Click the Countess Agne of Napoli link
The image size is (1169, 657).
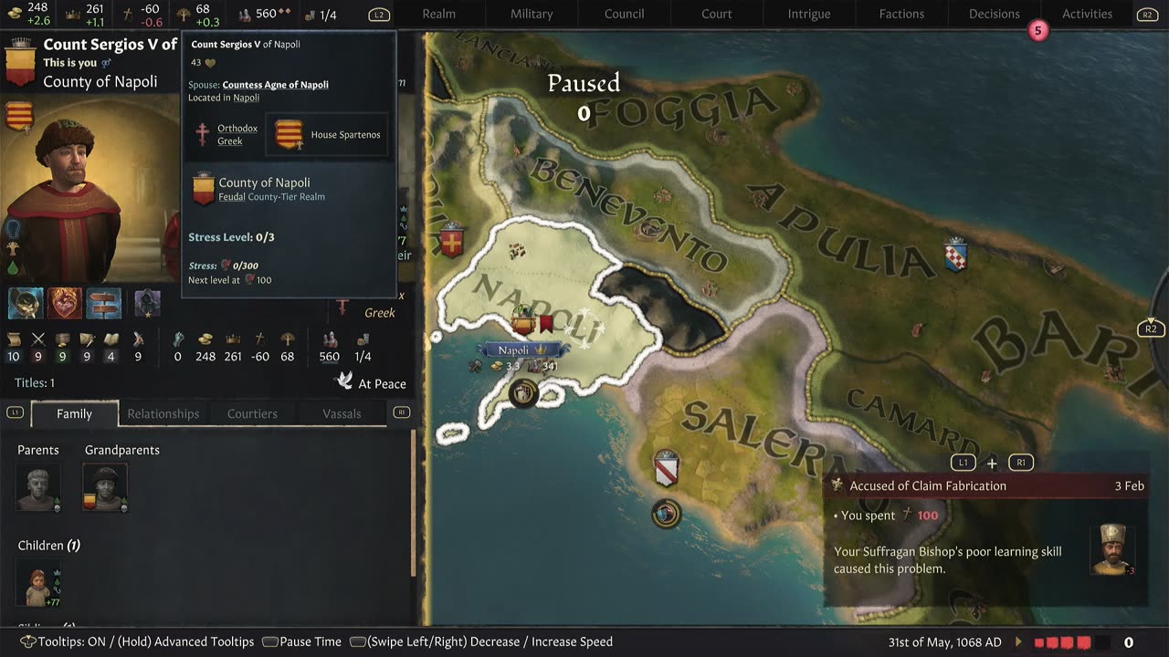click(x=275, y=84)
